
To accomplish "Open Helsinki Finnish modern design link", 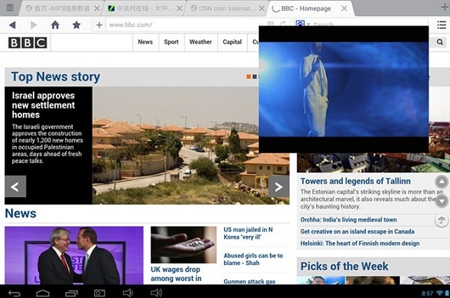I will pos(360,243).
